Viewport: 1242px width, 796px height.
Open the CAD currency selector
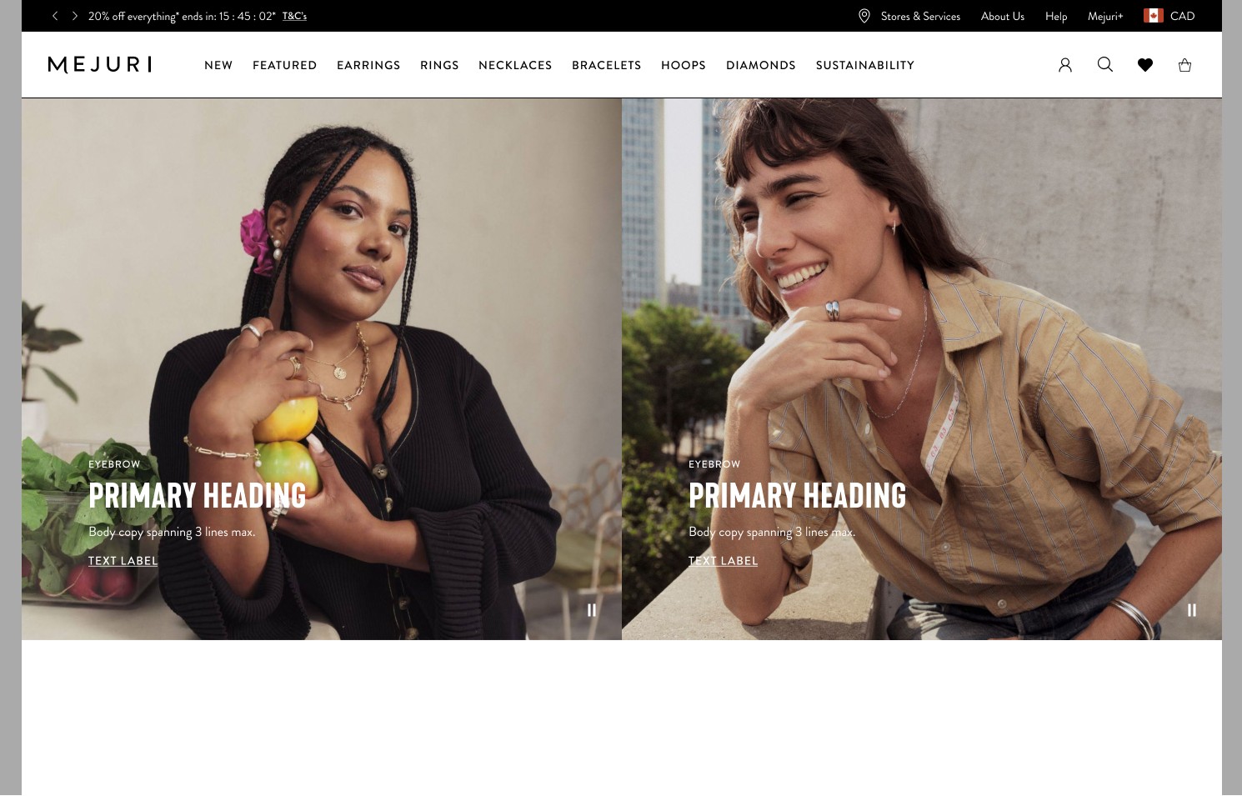[x=1182, y=16]
